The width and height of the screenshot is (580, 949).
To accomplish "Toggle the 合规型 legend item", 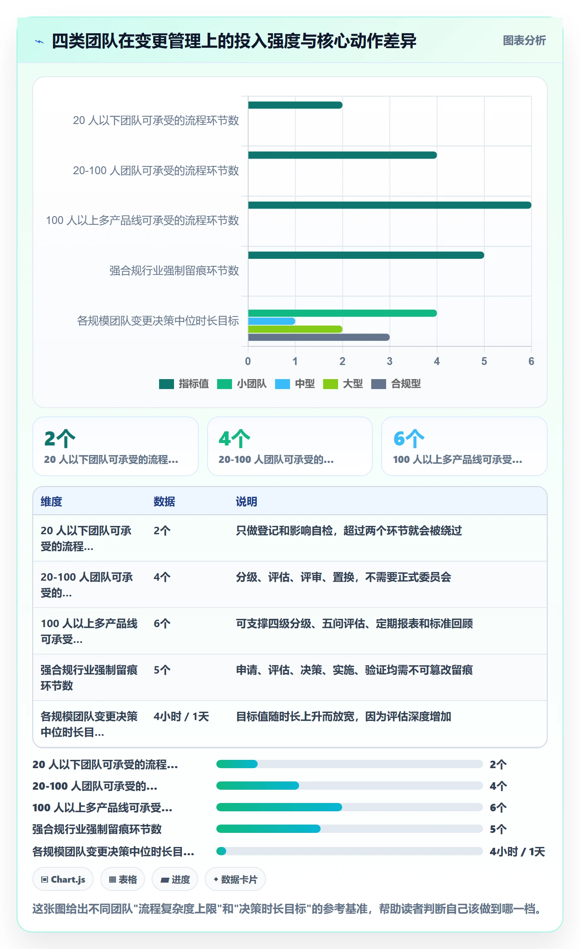I will pos(396,384).
